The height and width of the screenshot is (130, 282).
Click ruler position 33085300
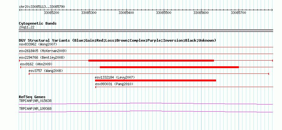89,13
